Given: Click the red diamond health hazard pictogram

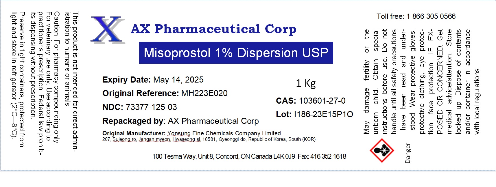Looking at the screenshot, I should (x=382, y=150).
